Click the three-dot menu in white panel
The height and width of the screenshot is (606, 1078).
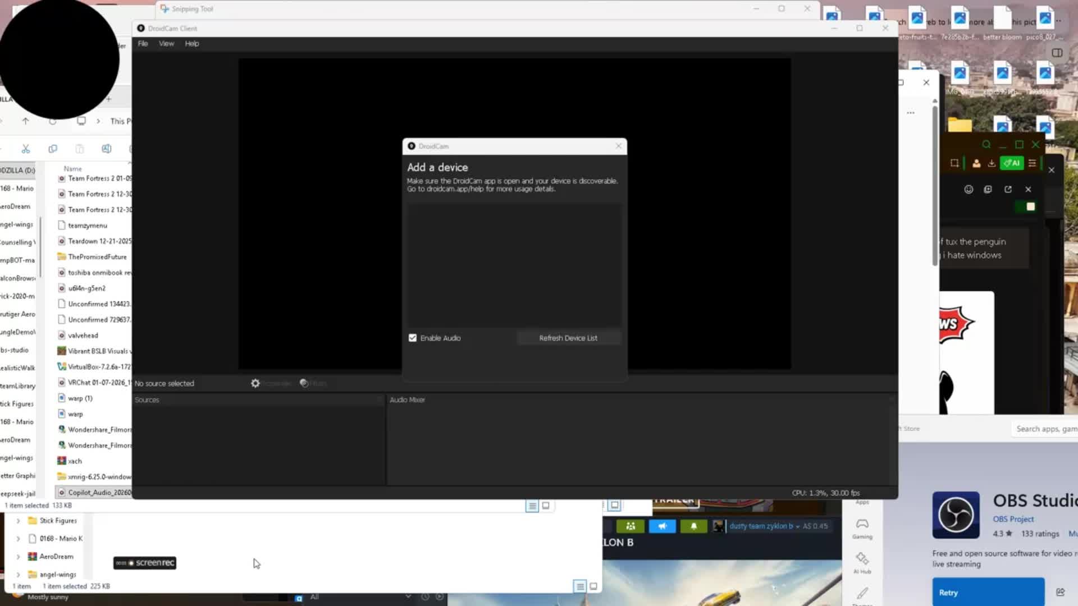tap(911, 113)
